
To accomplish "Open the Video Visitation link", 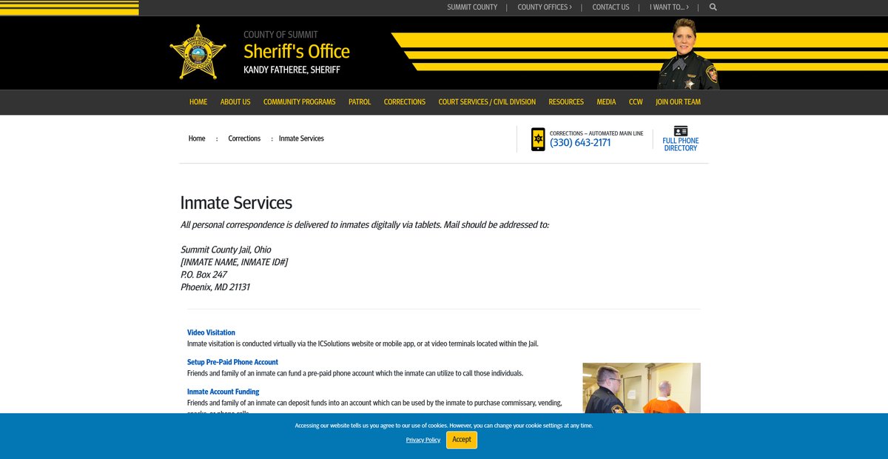I will [211, 332].
